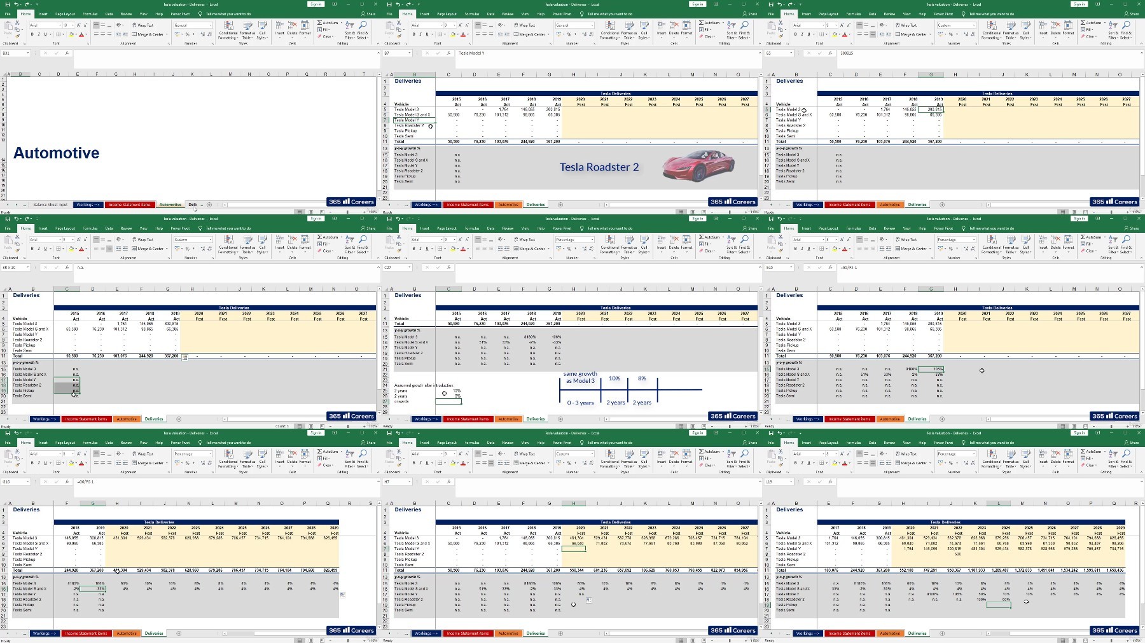Open Borders dropdown arrow in G16 window
Image resolution: width=1145 pixels, height=643 pixels.
coord(64,463)
